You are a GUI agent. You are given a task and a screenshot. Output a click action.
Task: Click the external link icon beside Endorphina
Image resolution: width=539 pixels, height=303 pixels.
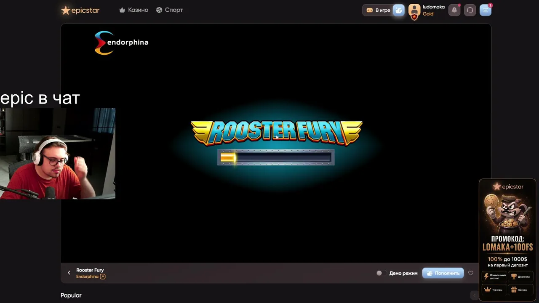103,276
